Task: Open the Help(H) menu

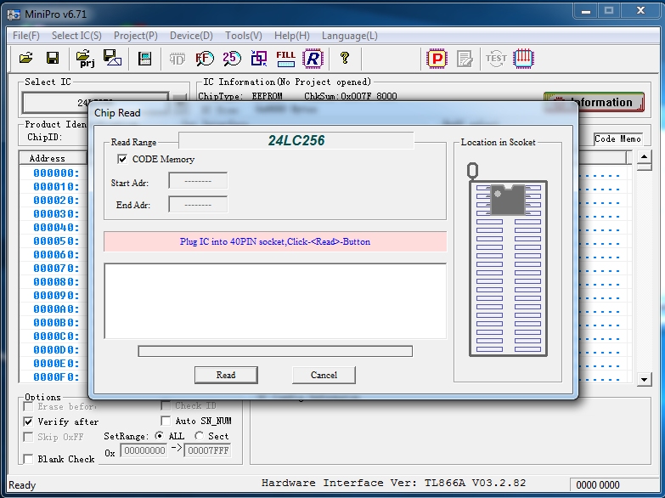Action: (292, 36)
